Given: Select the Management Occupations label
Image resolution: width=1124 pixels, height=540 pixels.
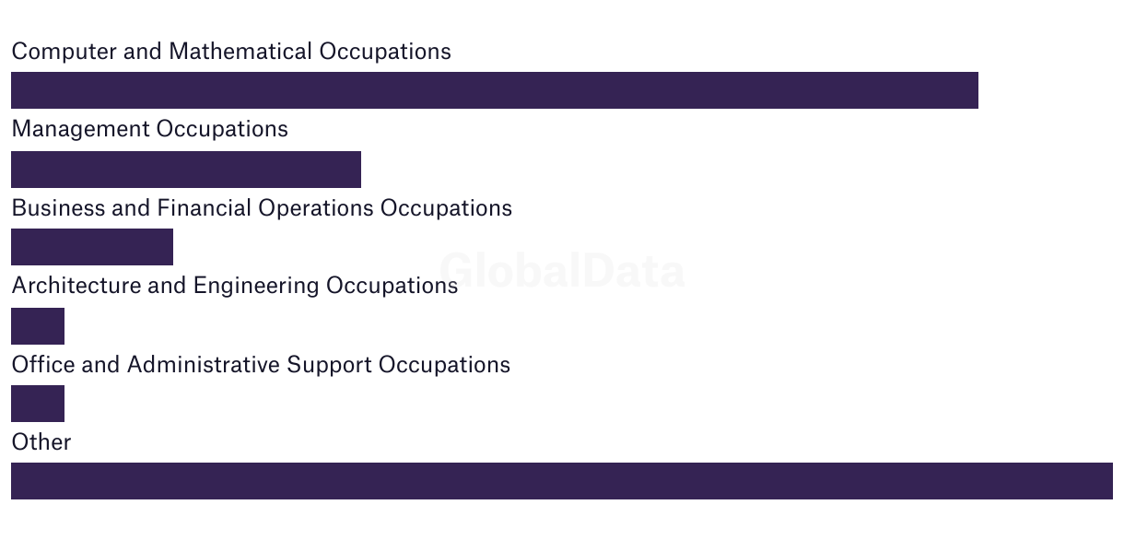Looking at the screenshot, I should click(x=150, y=129).
